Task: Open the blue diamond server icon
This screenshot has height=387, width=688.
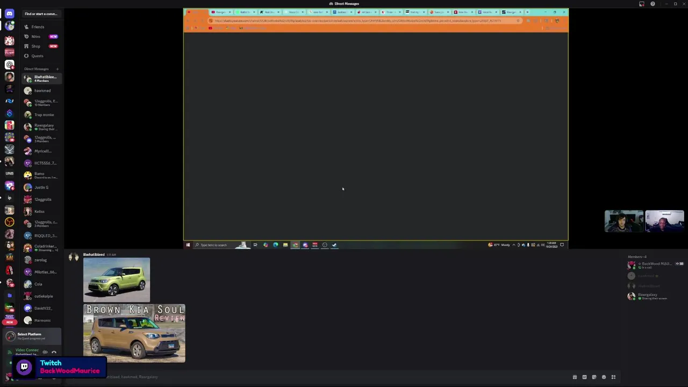Action: (x=9, y=113)
